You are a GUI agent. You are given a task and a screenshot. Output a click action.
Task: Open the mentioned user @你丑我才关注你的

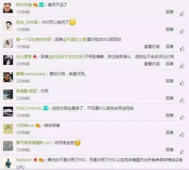[66, 56]
